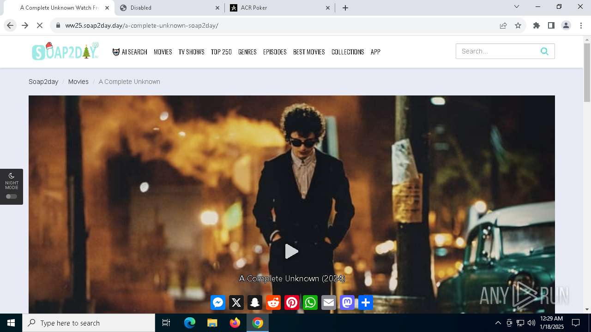Open Chrome extensions puzzle icon
This screenshot has height=332, width=591.
point(537,25)
